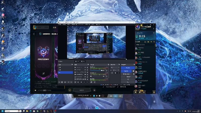Image resolution: width=201 pixels, height=113 pixels.
Task: Open three-dot menu of first mixer channel
Action: tap(107, 71)
